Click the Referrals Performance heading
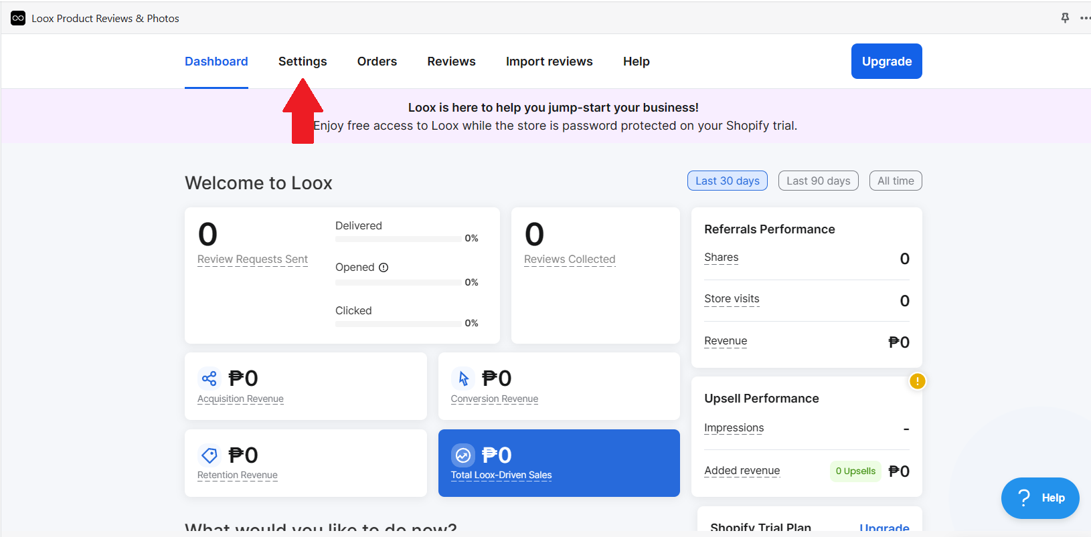 tap(770, 229)
